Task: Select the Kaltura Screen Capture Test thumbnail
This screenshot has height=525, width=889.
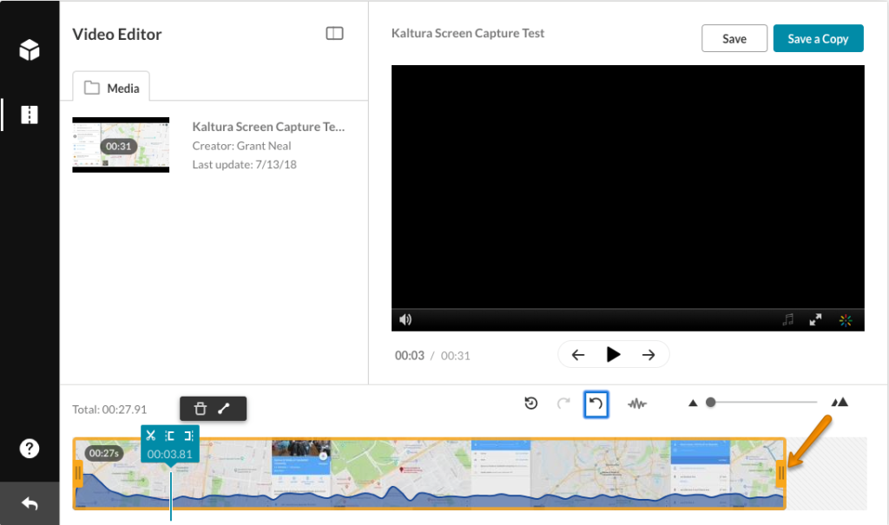Action: pyautogui.click(x=121, y=144)
